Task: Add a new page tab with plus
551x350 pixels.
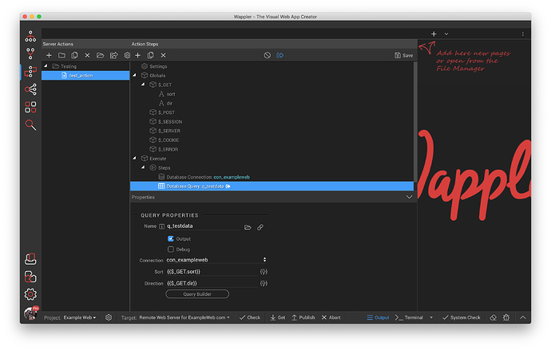Action: pos(434,34)
